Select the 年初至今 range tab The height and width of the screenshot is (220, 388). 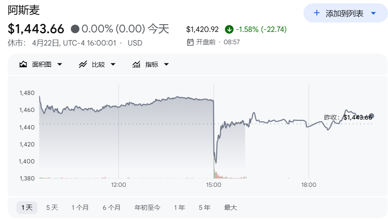point(147,208)
